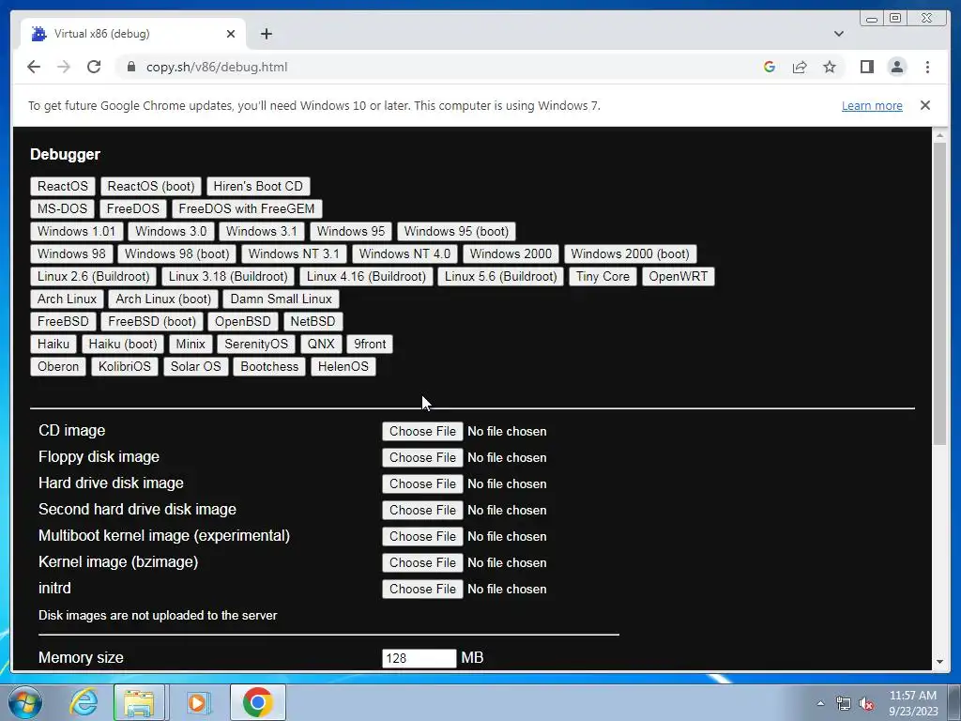Choose File for CD image

coord(422,432)
